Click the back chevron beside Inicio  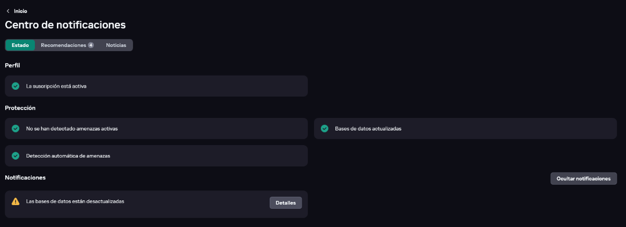(8, 11)
